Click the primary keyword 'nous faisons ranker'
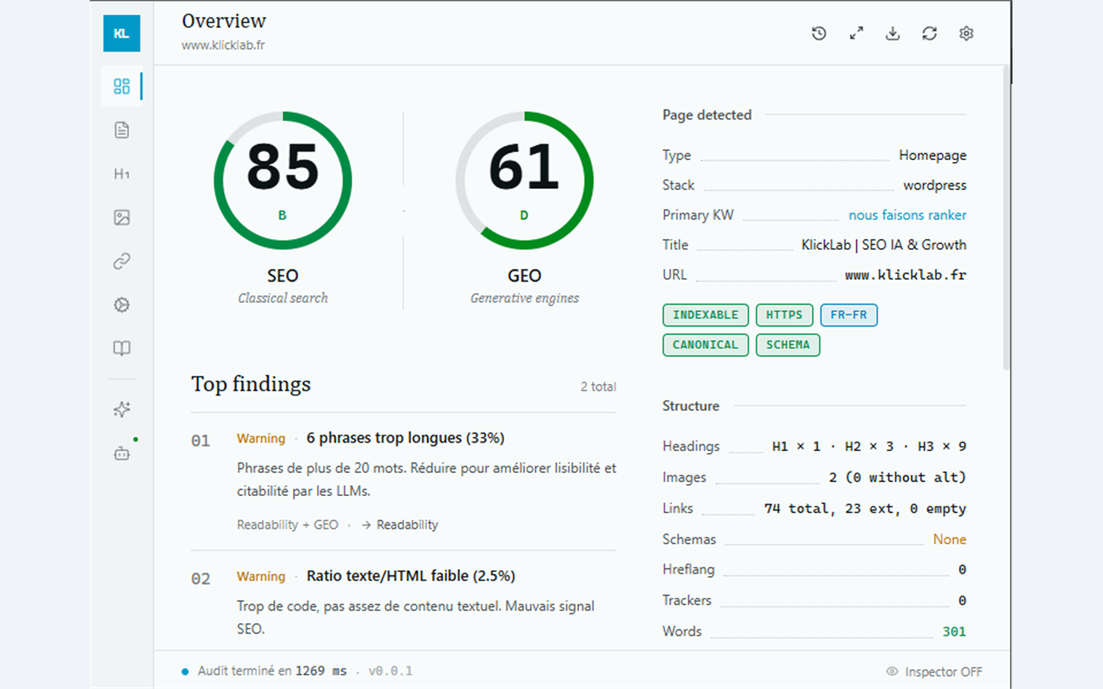Image resolution: width=1103 pixels, height=689 pixels. tap(907, 215)
